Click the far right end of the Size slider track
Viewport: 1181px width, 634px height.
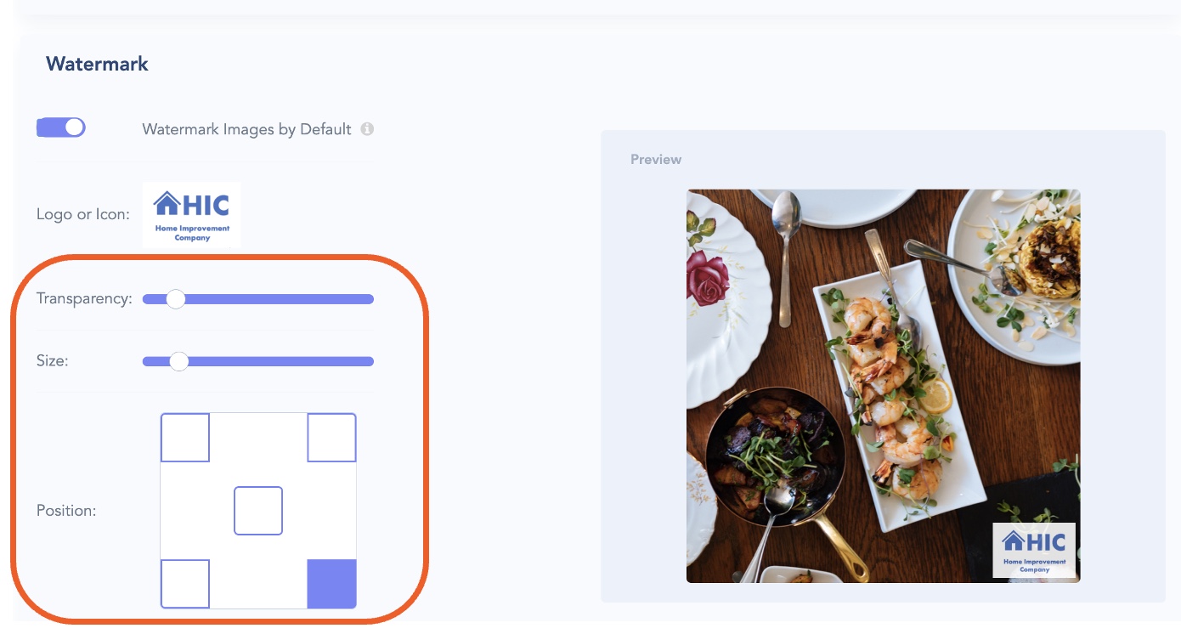(370, 361)
